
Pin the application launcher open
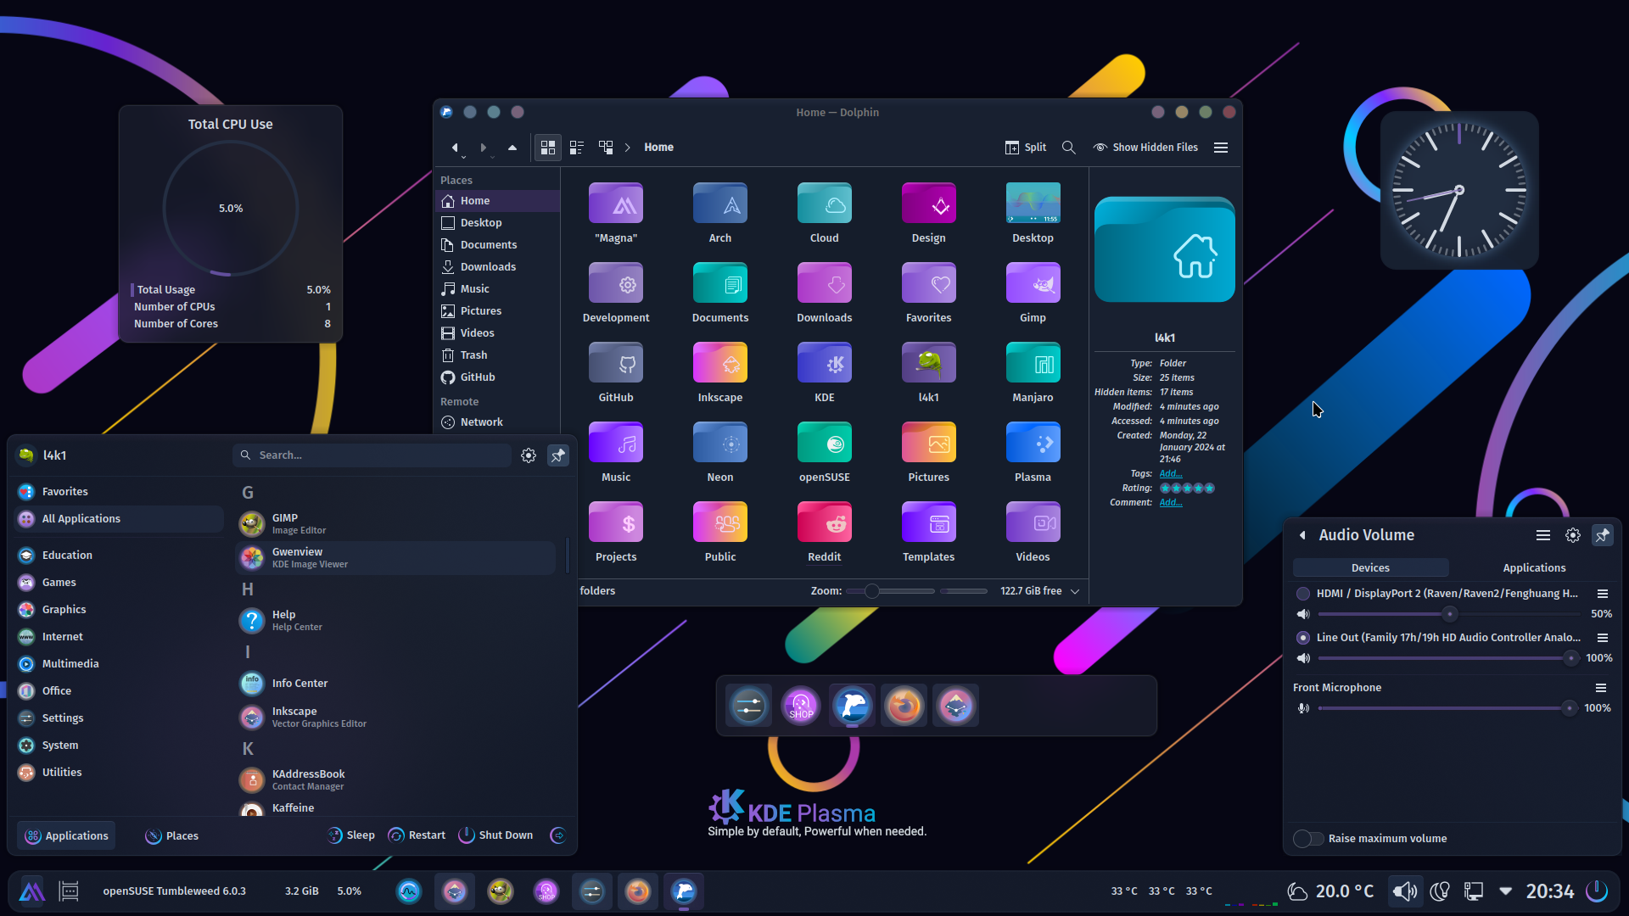tap(558, 455)
